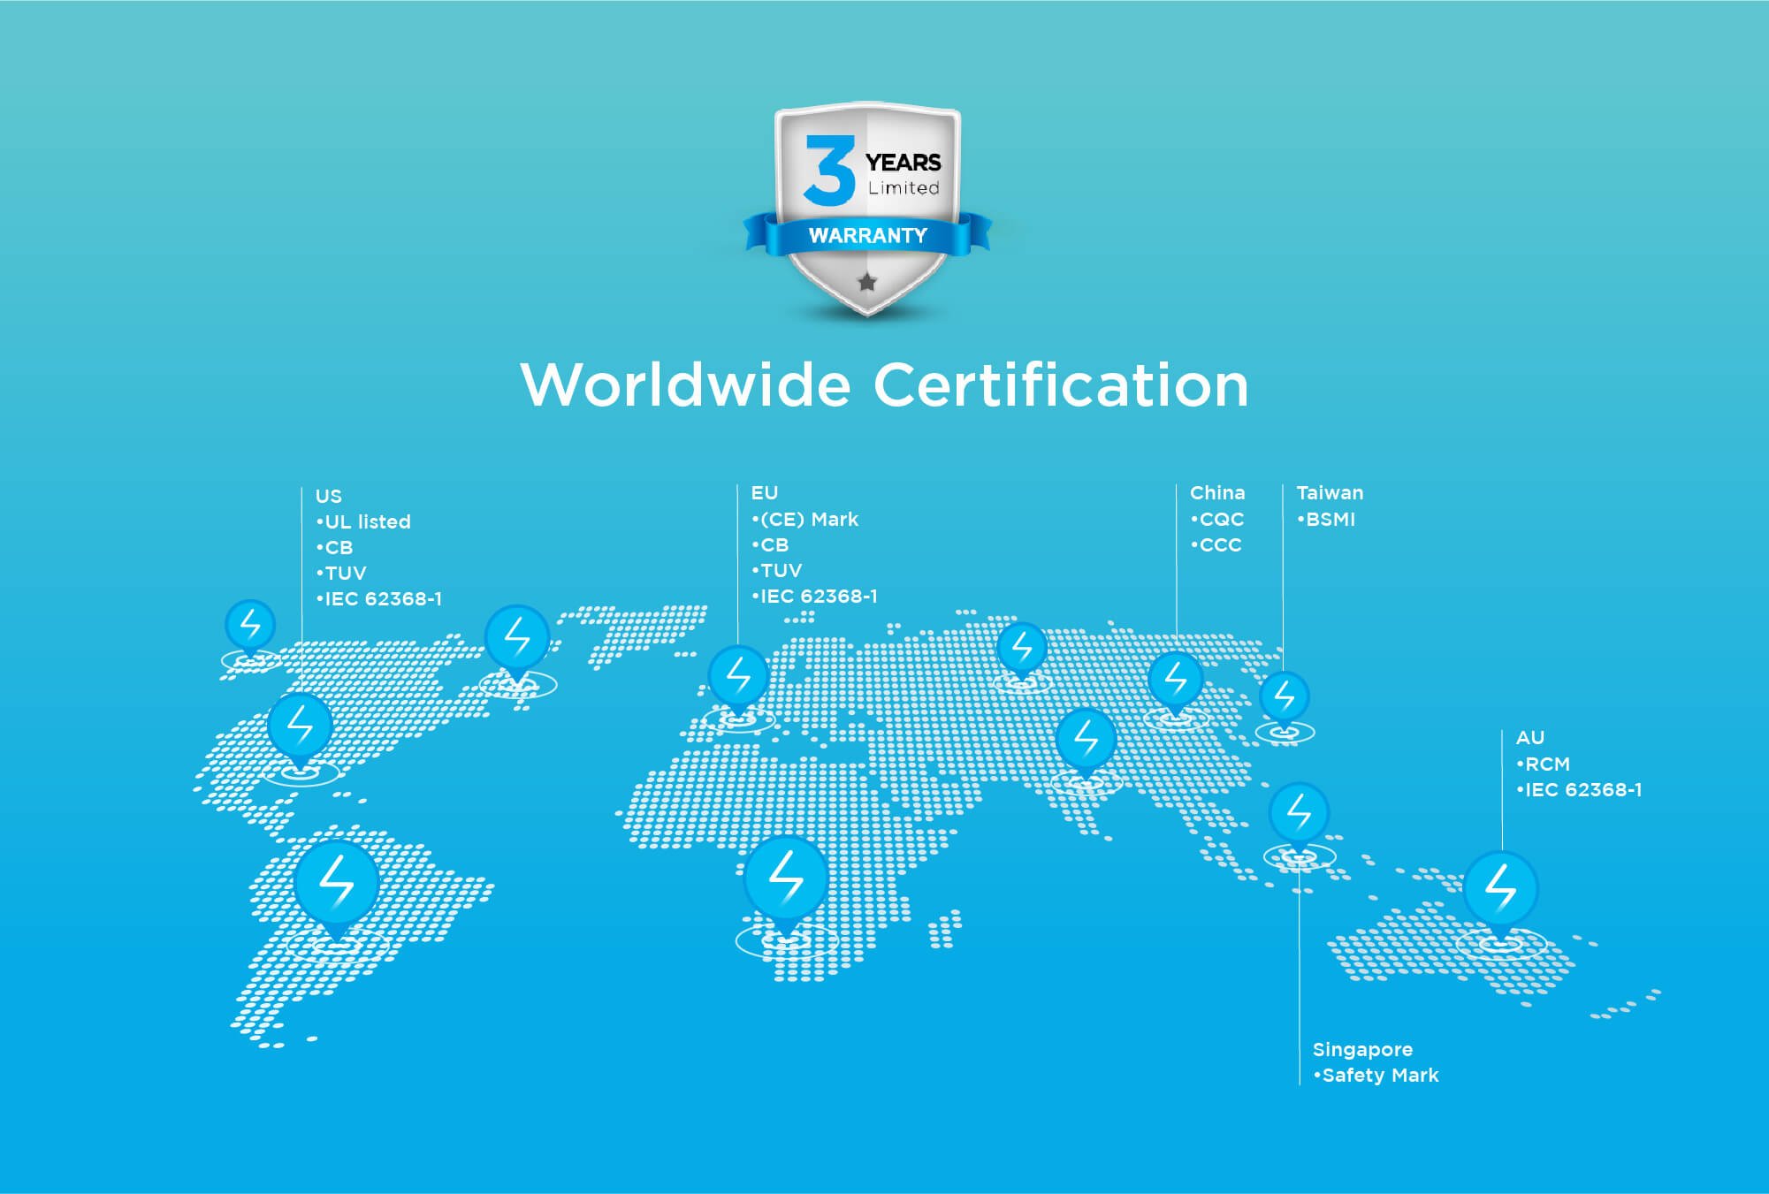Click the lightning pin over southern Africa
Screen dimensions: 1769x1194
tap(786, 878)
